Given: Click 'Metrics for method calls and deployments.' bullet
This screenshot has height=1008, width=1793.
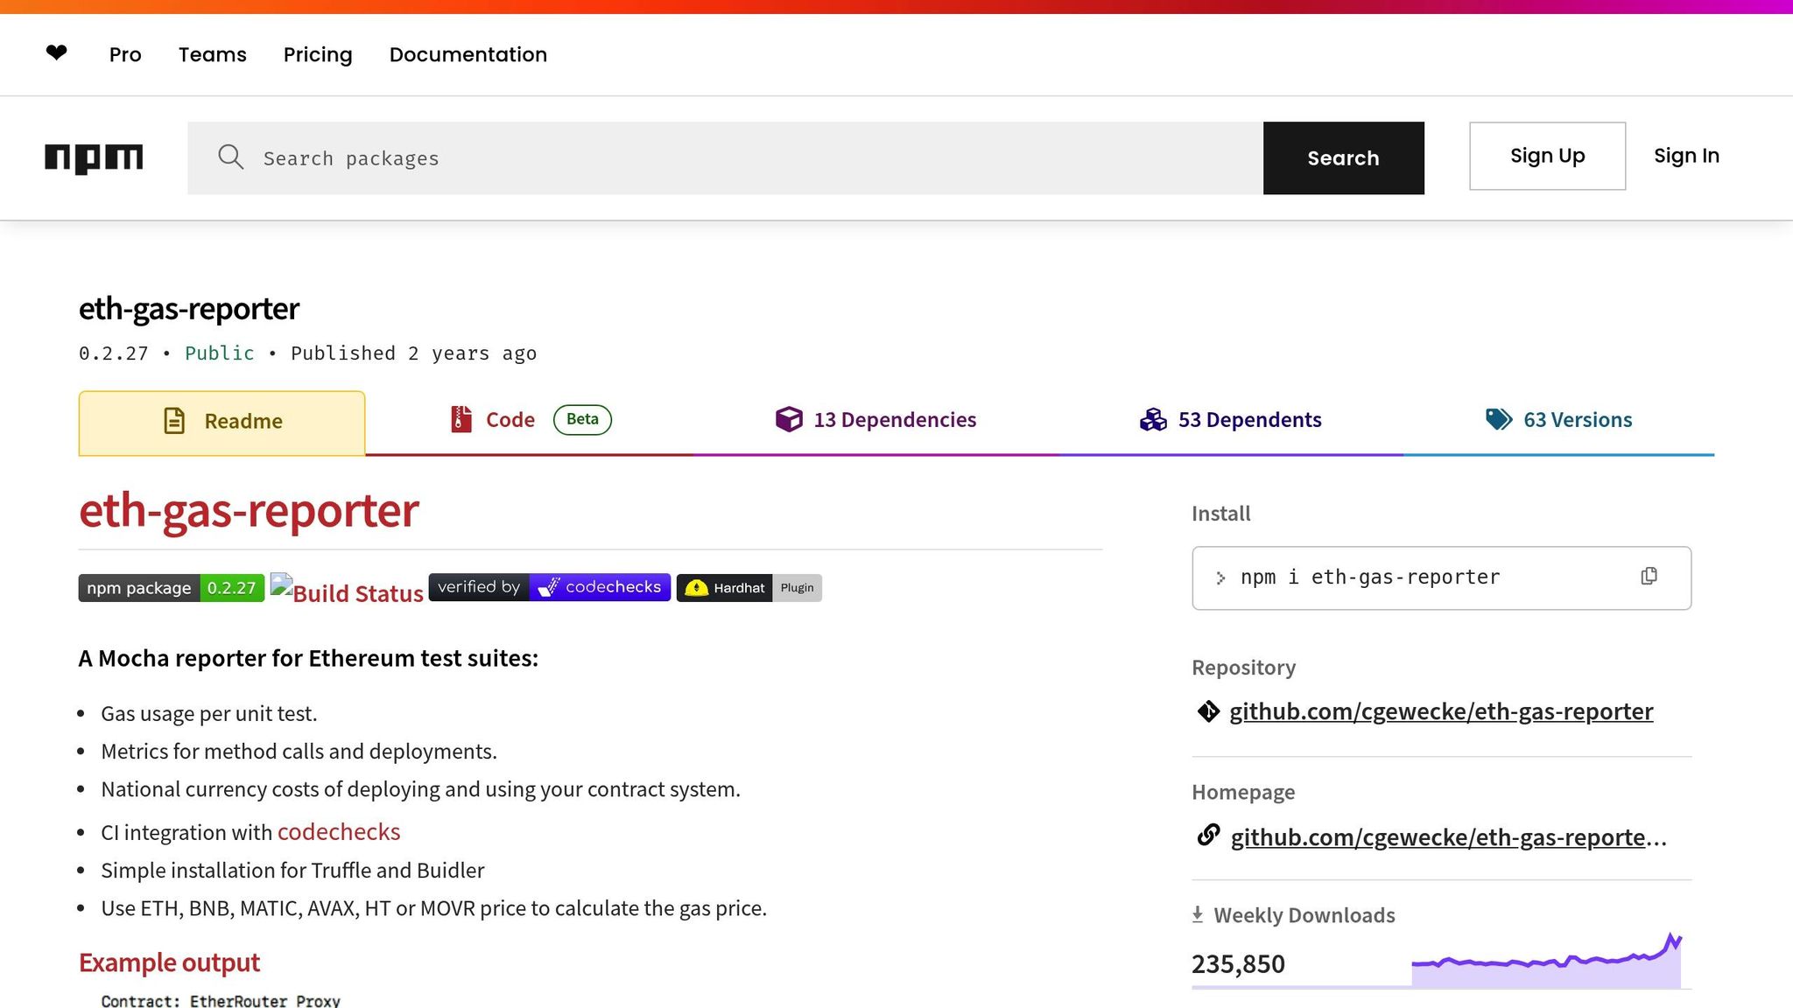Looking at the screenshot, I should pos(299,752).
